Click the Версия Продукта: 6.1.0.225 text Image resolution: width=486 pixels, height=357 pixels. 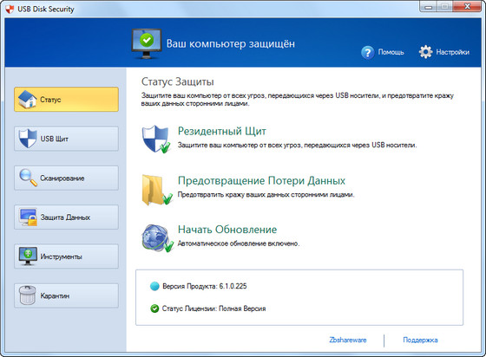[x=205, y=286]
